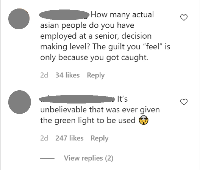200x170 pixels.
Task: Click the 2d timestamp beside 247 likes
Action: tap(44, 138)
